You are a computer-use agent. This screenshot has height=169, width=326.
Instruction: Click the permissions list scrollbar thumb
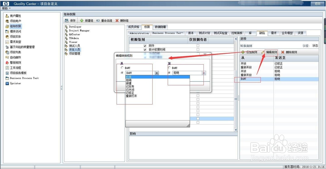point(236,99)
